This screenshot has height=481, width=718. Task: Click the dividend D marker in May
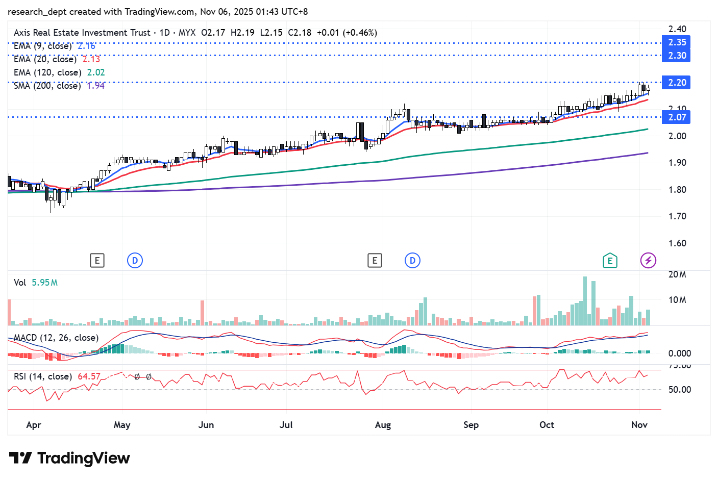[135, 261]
